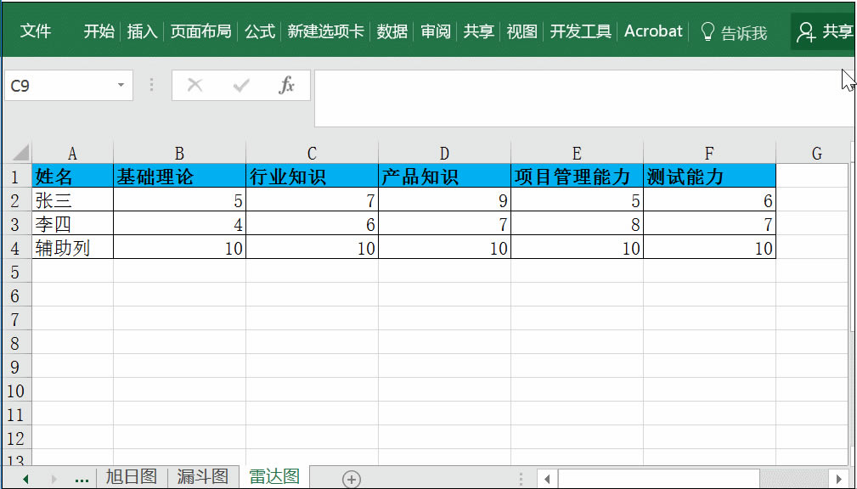The height and width of the screenshot is (489, 857).
Task: Open the Acrobat ribbon tab
Action: click(653, 30)
